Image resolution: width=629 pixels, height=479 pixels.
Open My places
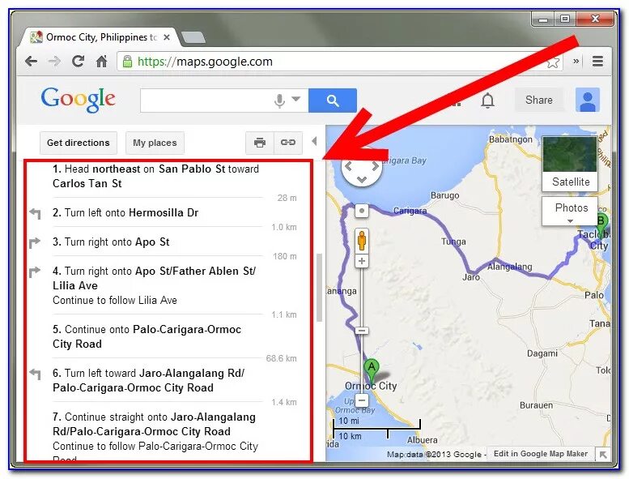pos(155,143)
